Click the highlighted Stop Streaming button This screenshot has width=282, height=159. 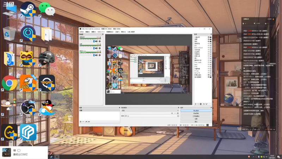coord(196,111)
